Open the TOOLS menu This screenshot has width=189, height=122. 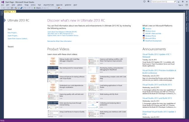(33, 5)
